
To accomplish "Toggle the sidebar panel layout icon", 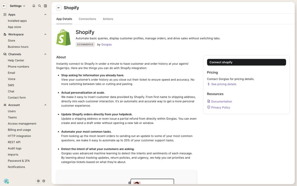I will (x=46, y=6).
